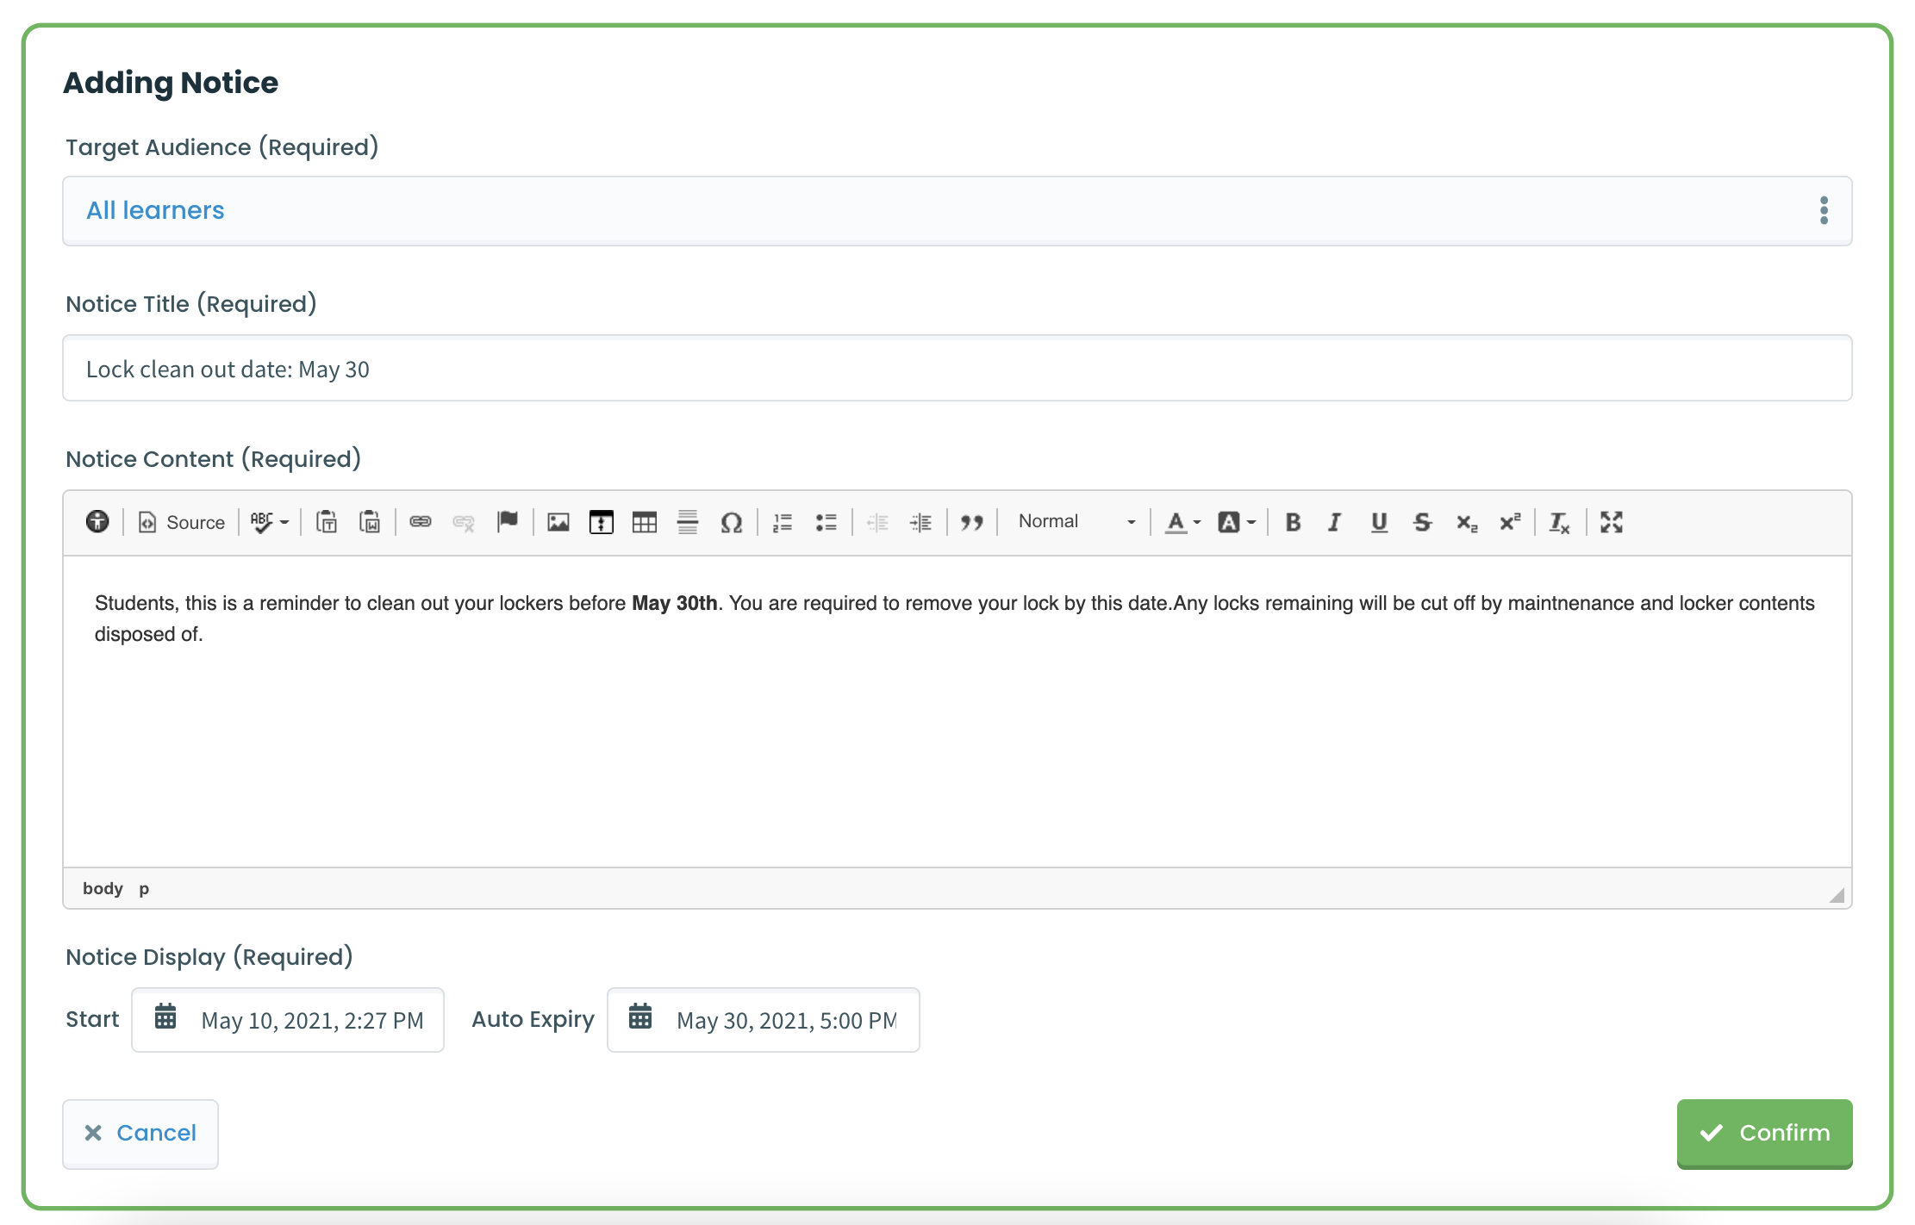Viewport: 1915px width, 1225px height.
Task: Open the text color picker
Action: point(1182,522)
